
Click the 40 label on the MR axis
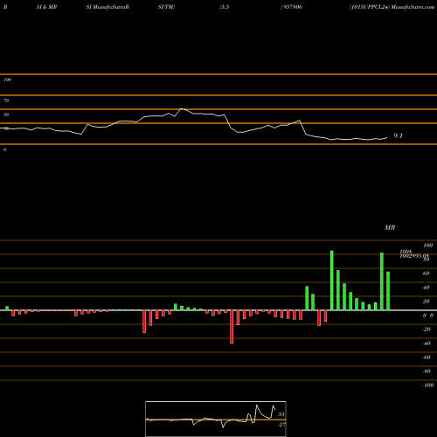pos(426,288)
